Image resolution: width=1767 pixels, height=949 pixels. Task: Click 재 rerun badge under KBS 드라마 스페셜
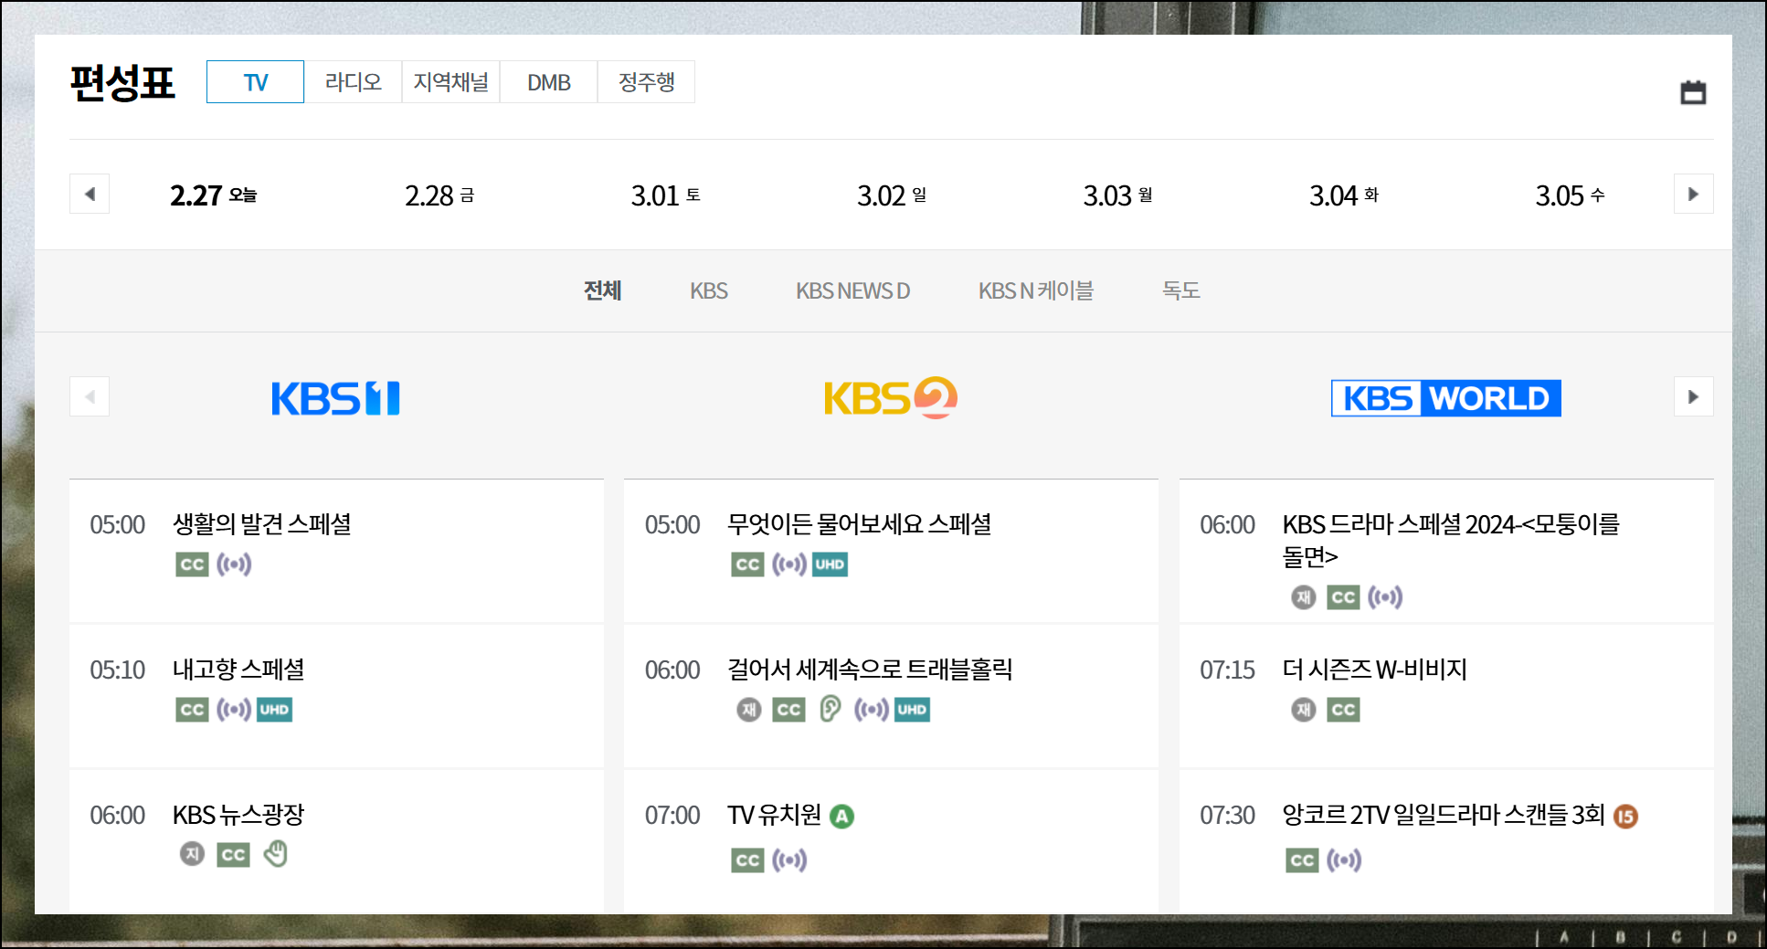[1304, 597]
